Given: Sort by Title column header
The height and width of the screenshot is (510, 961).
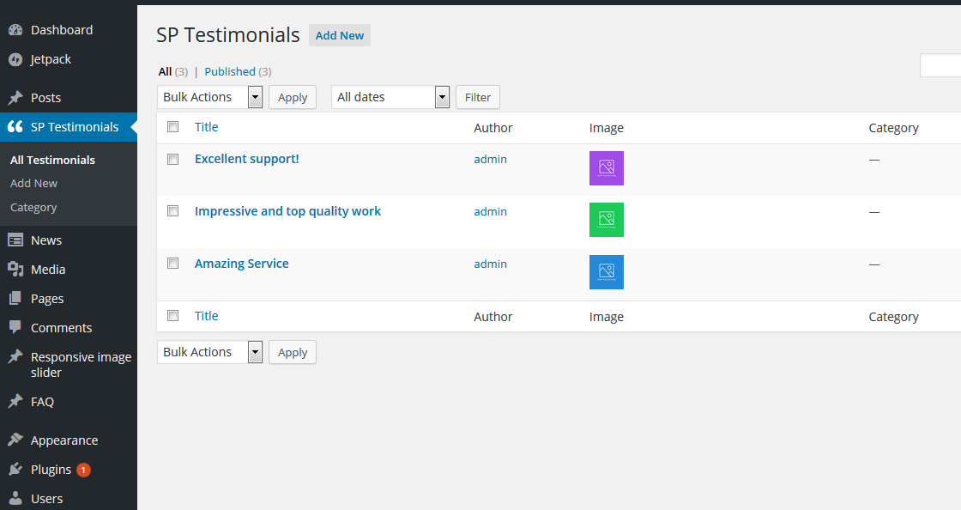Looking at the screenshot, I should point(207,127).
